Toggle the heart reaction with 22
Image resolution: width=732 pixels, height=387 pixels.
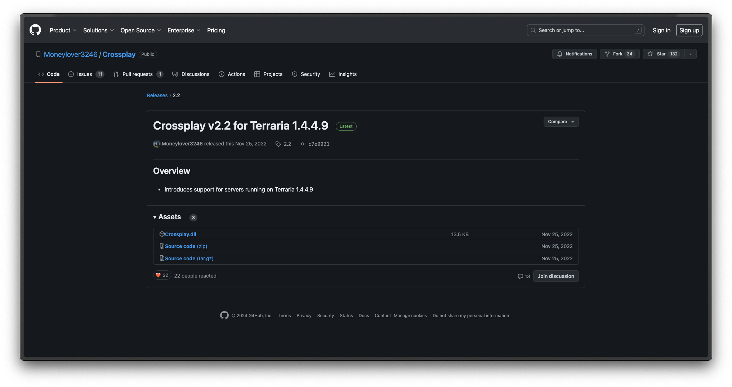[x=162, y=275]
